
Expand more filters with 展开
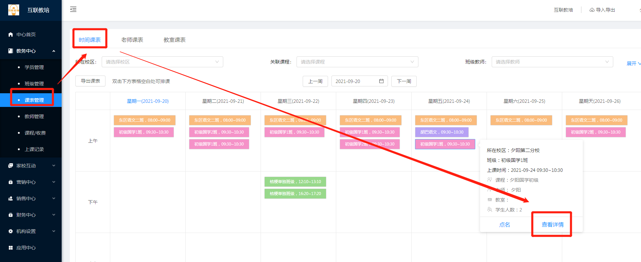pyautogui.click(x=633, y=64)
